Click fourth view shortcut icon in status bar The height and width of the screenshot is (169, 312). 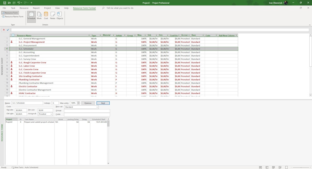point(280,167)
